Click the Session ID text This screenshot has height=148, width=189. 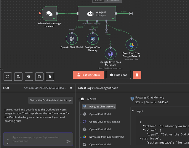click(x=50, y=88)
